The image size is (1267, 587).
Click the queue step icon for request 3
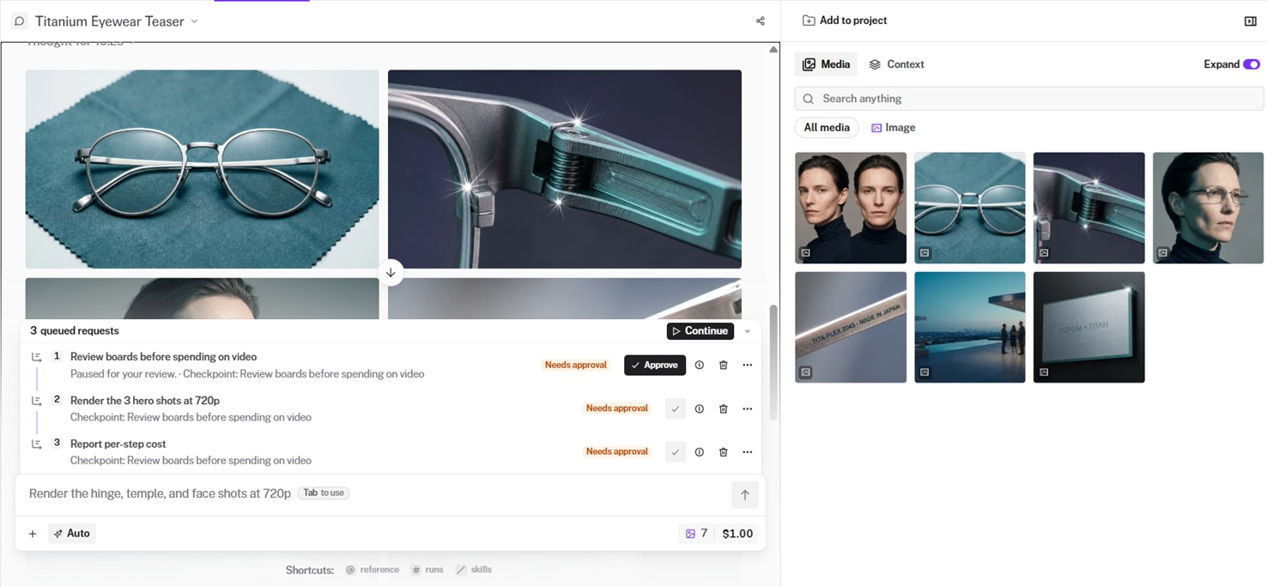coord(37,444)
